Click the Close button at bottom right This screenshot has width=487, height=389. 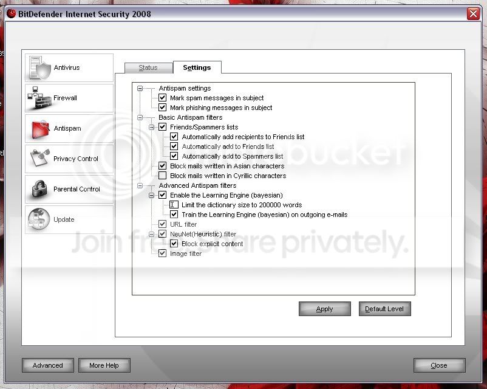pos(439,365)
